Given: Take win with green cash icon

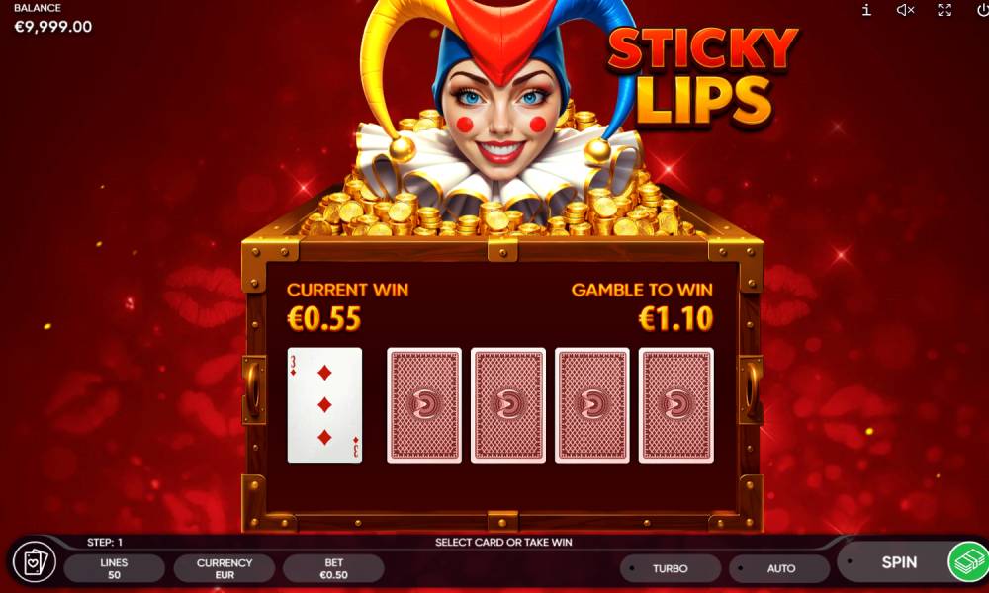Looking at the screenshot, I should [968, 562].
